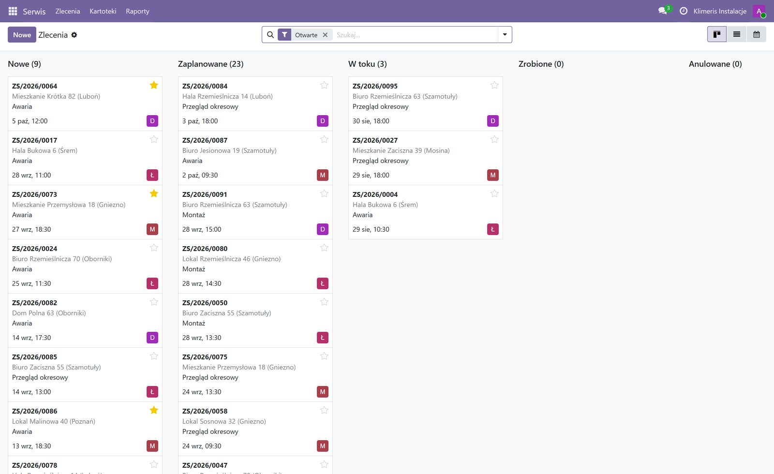Click 'Dom Polna 63 (Oborniki)' text
The height and width of the screenshot is (474, 774).
tap(49, 313)
